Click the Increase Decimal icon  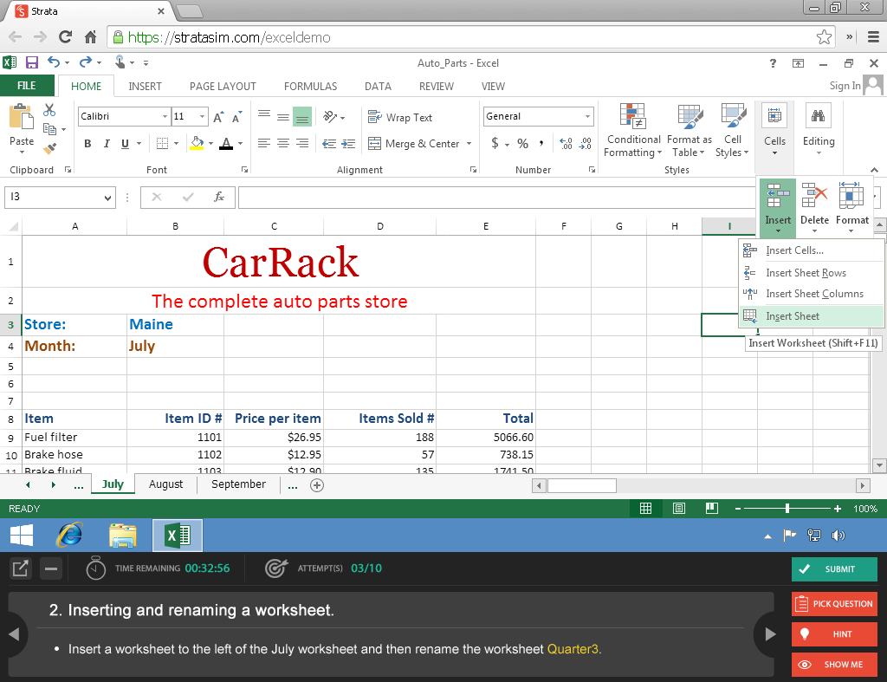pyautogui.click(x=567, y=144)
